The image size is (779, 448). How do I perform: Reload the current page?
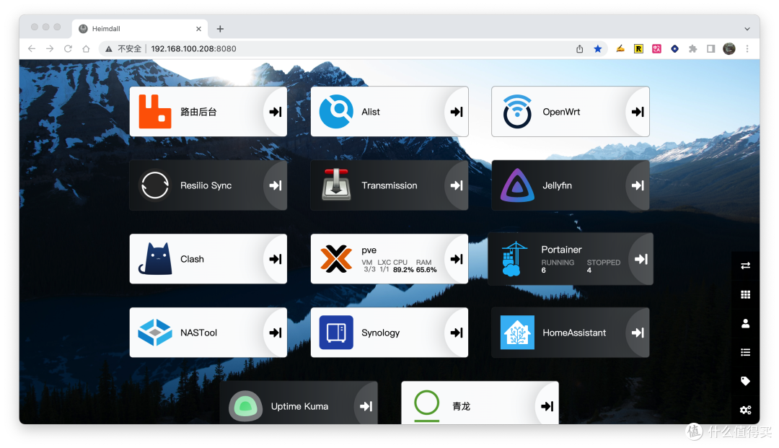click(68, 48)
